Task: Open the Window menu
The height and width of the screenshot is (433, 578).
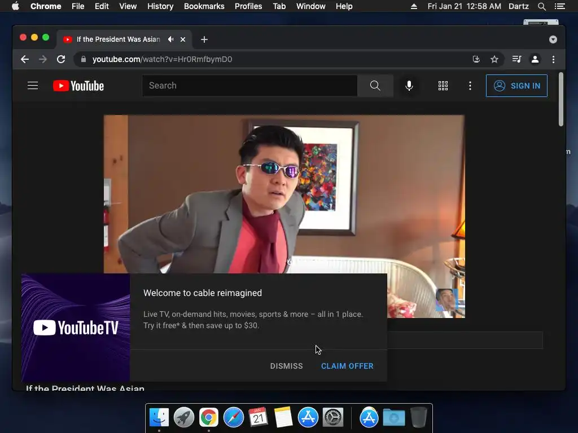Action: pos(311,6)
